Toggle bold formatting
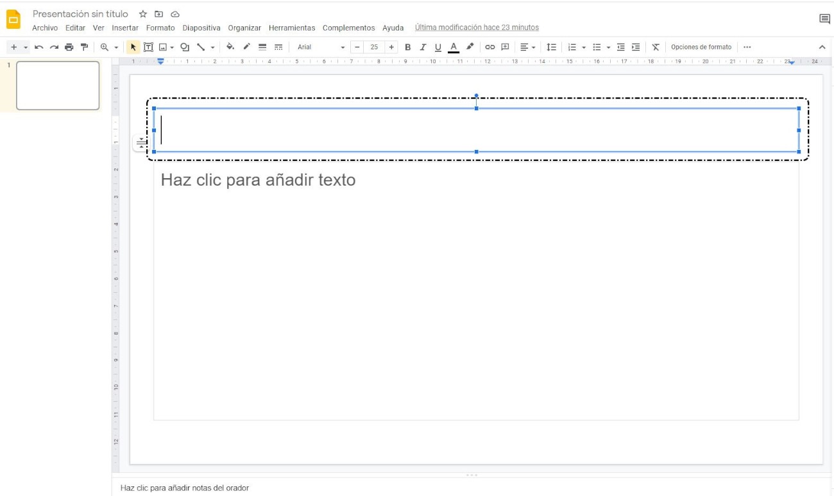Viewport: 834px width, 496px height. (407, 47)
